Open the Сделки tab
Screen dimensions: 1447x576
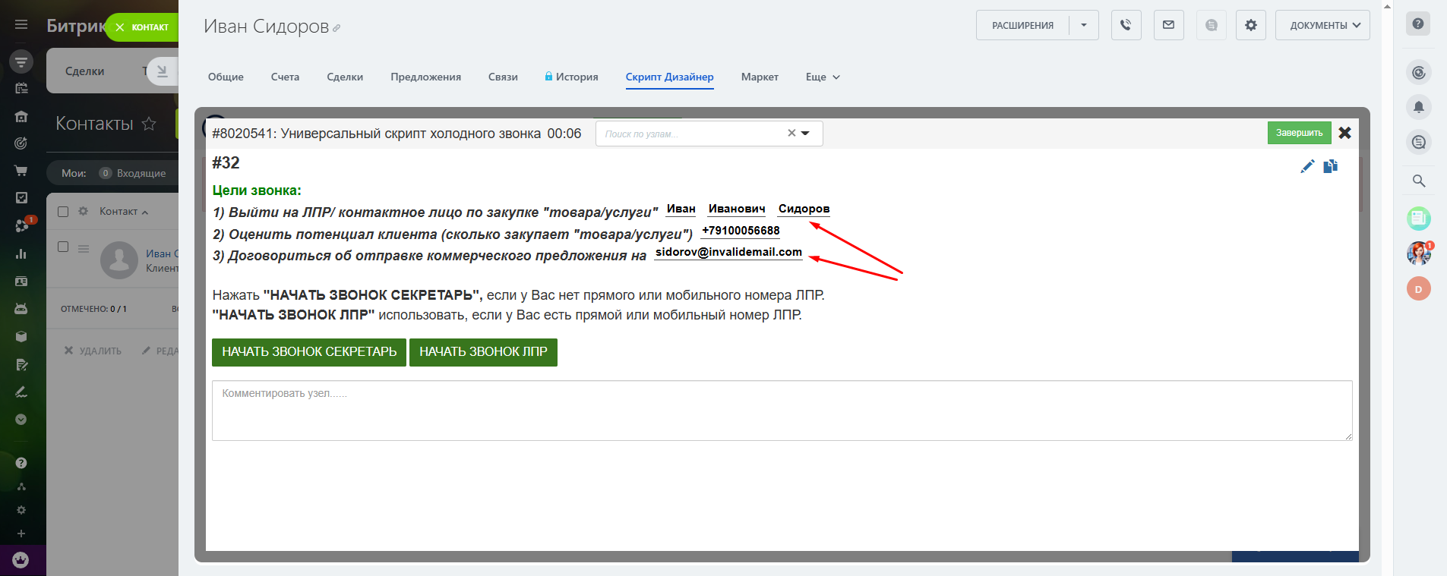tap(345, 77)
